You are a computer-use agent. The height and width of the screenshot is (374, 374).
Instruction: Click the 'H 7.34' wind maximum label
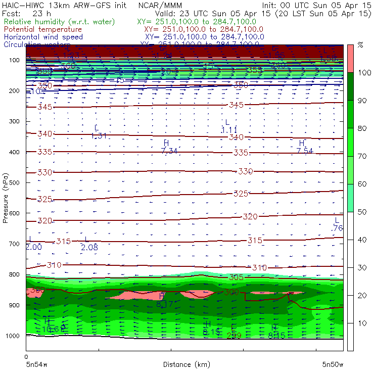tap(169, 147)
